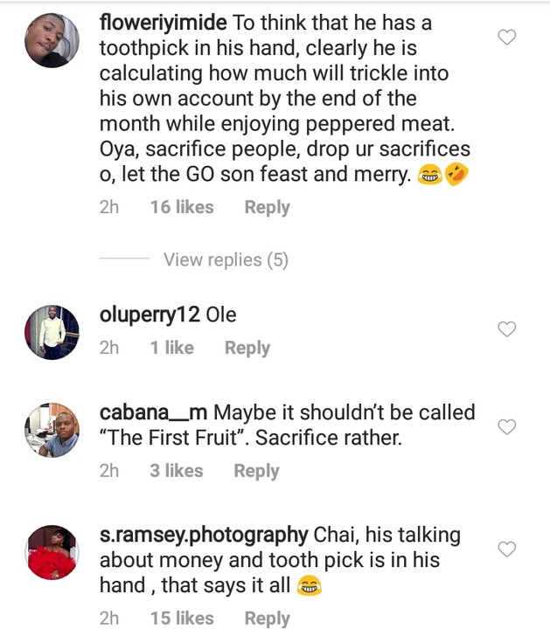This screenshot has width=550, height=629.
Task: Show who gave 15 likes
Action: [x=182, y=619]
